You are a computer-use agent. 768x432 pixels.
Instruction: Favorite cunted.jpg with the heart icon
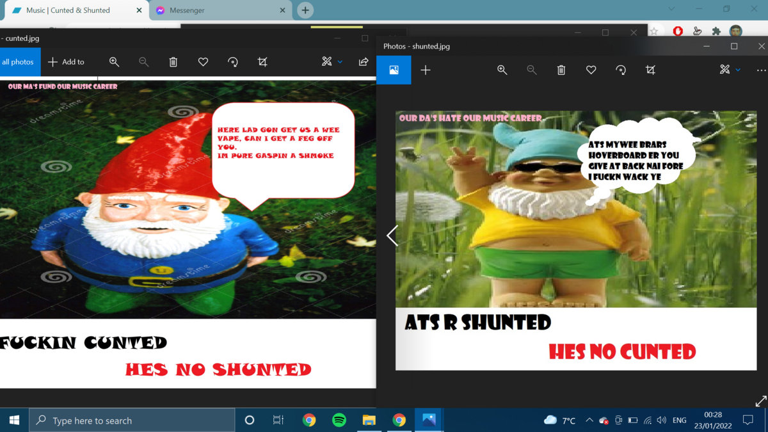[x=203, y=62]
